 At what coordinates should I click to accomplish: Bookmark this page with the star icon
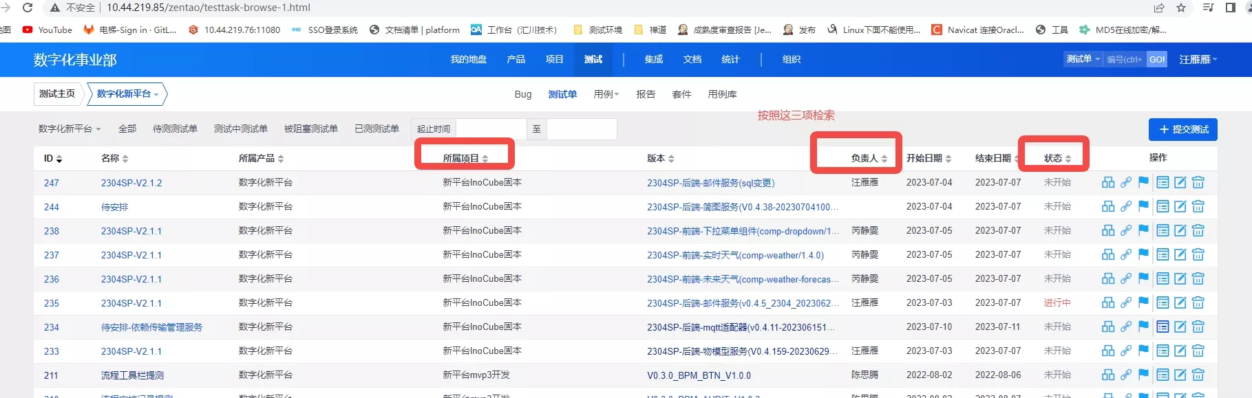1181,8
